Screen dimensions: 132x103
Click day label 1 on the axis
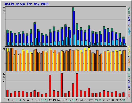[9, 100]
